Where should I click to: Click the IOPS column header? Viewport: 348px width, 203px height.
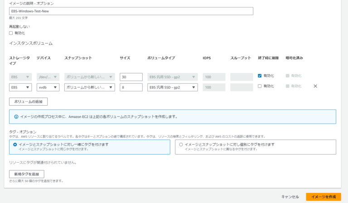(207, 58)
